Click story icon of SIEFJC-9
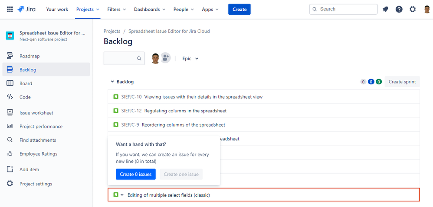The width and height of the screenshot is (433, 207). click(116, 125)
